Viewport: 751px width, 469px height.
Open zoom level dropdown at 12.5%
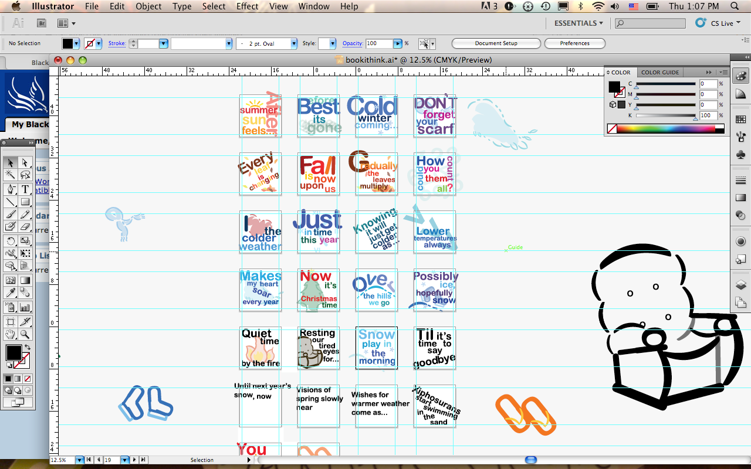pyautogui.click(x=80, y=460)
